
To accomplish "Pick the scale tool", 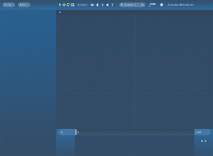I will [73, 5].
